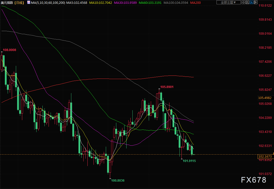Image resolution: width=274 pixels, height=189 pixels.
Task: Click the MA30:103.9589 legend value
Action: coord(125,3)
